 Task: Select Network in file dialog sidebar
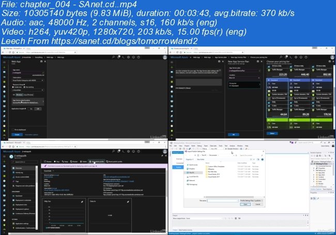tap(191, 181)
